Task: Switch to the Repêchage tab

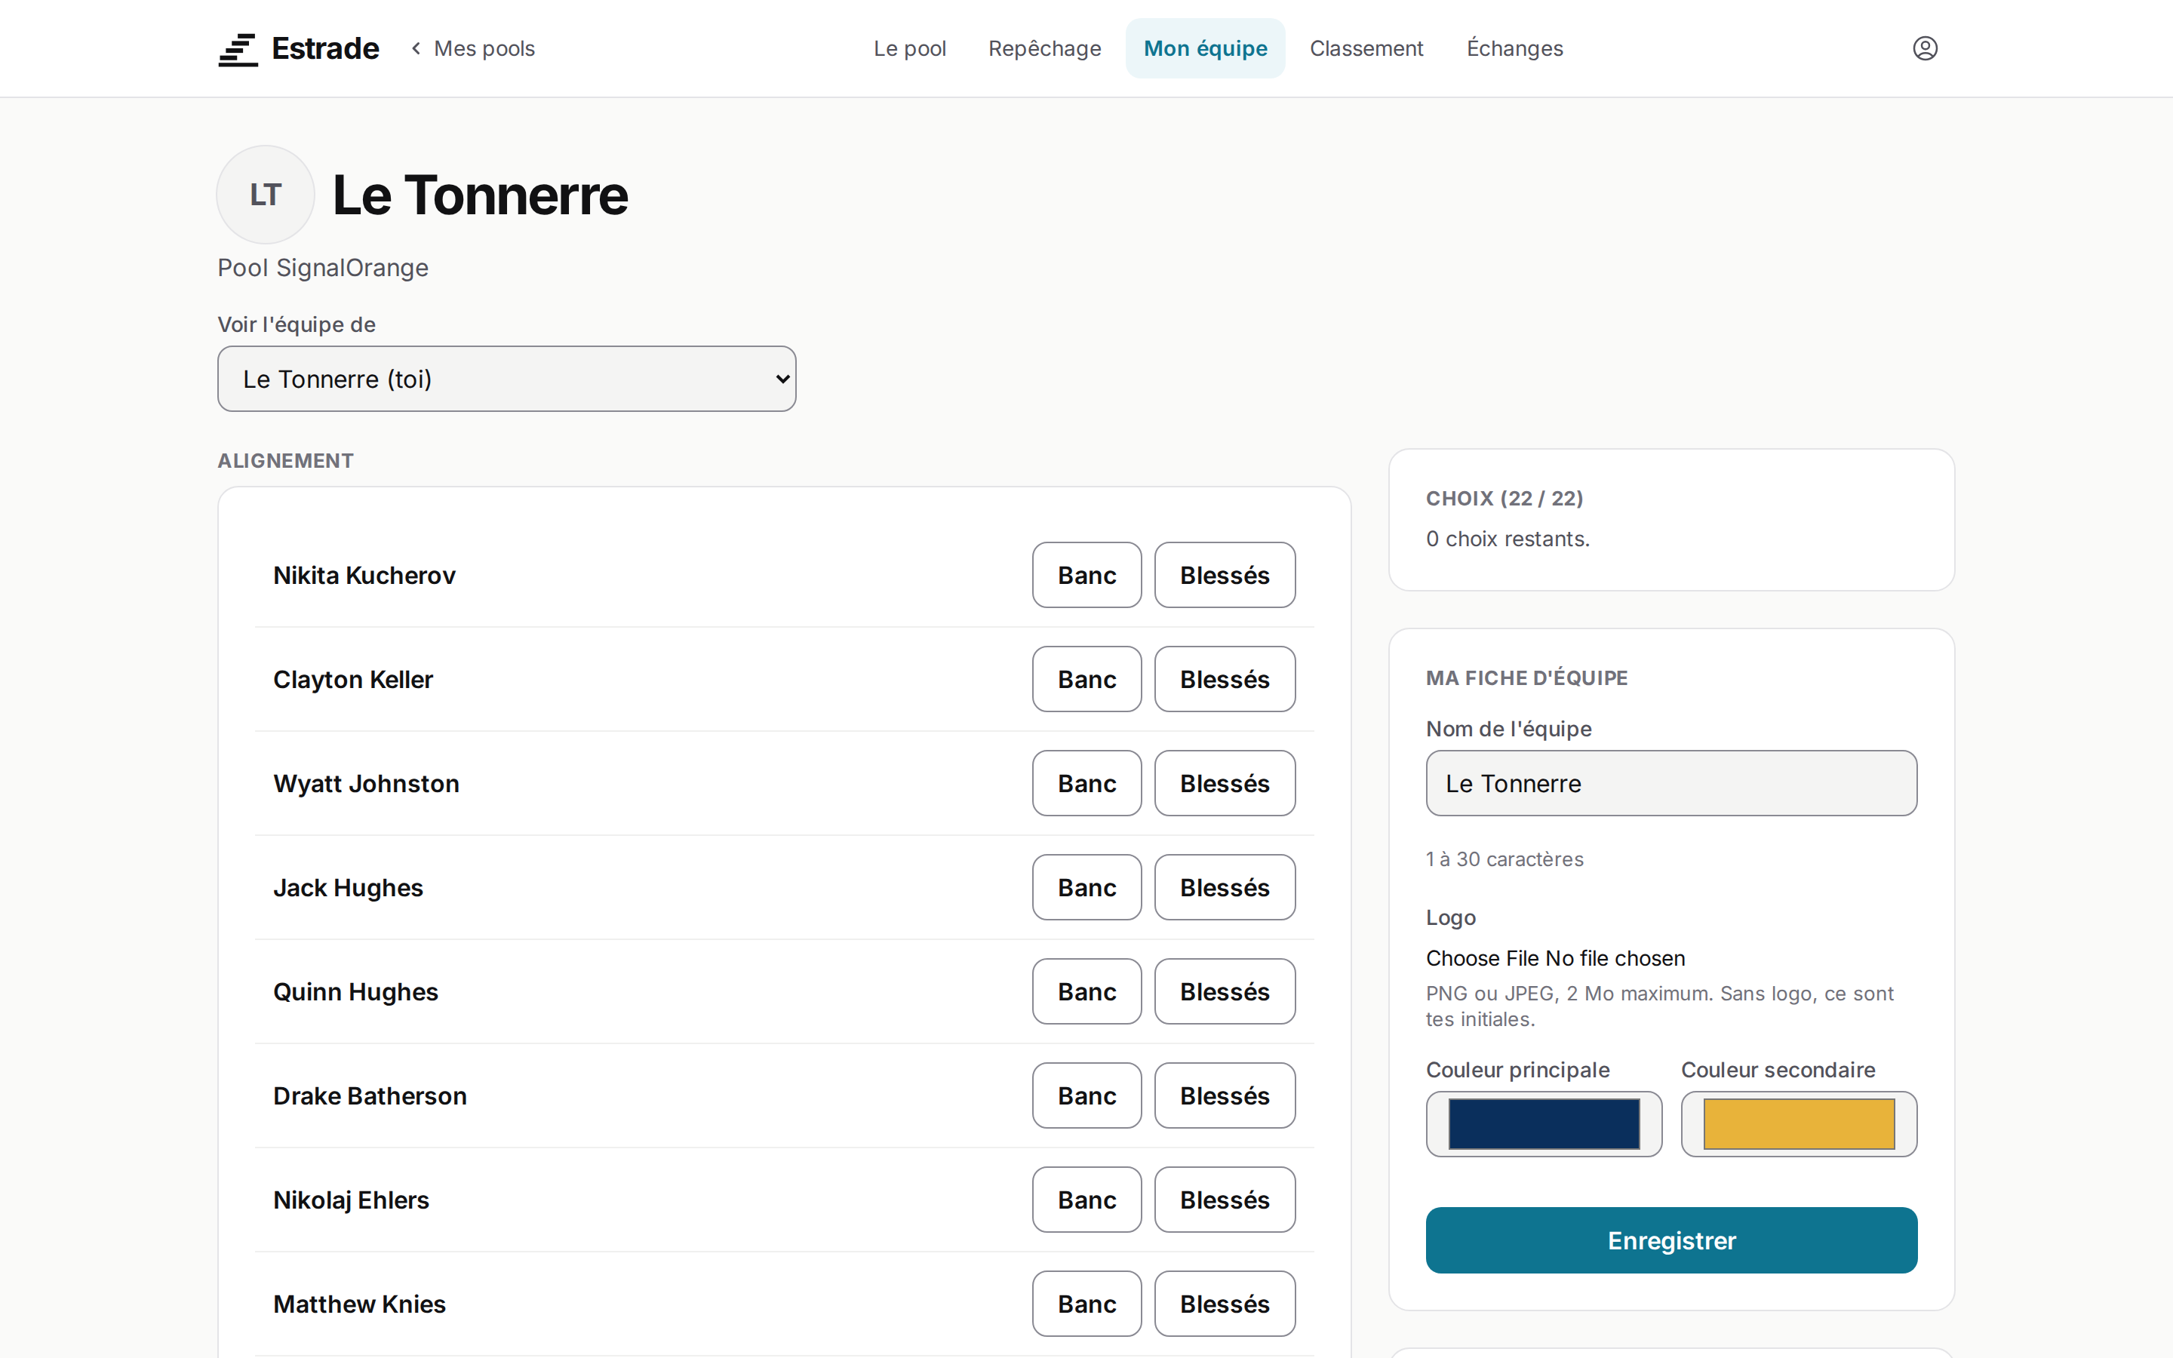Action: click(1044, 48)
